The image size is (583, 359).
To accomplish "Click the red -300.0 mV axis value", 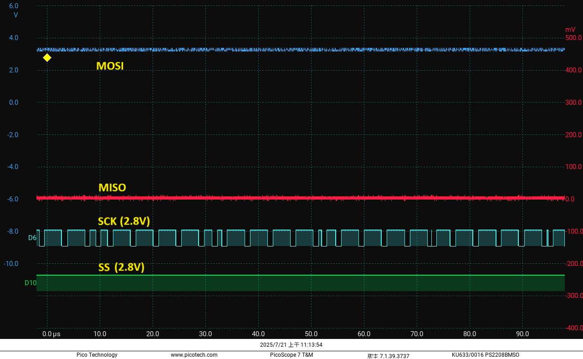I will (x=573, y=296).
